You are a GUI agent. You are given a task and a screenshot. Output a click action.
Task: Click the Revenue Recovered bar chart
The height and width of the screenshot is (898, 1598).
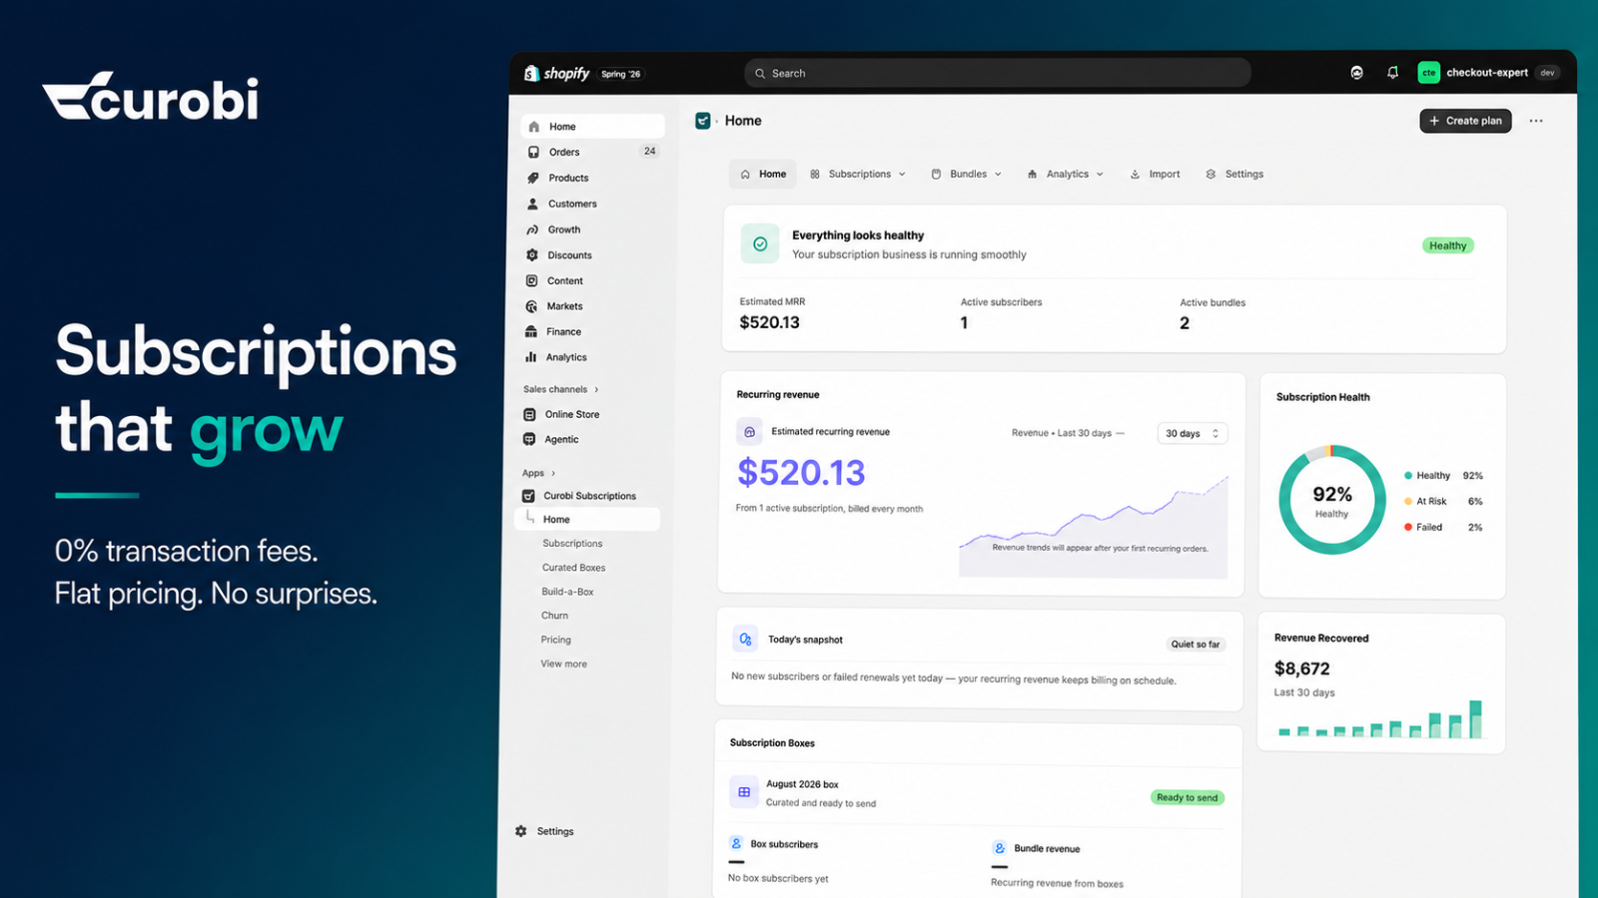[1380, 718]
